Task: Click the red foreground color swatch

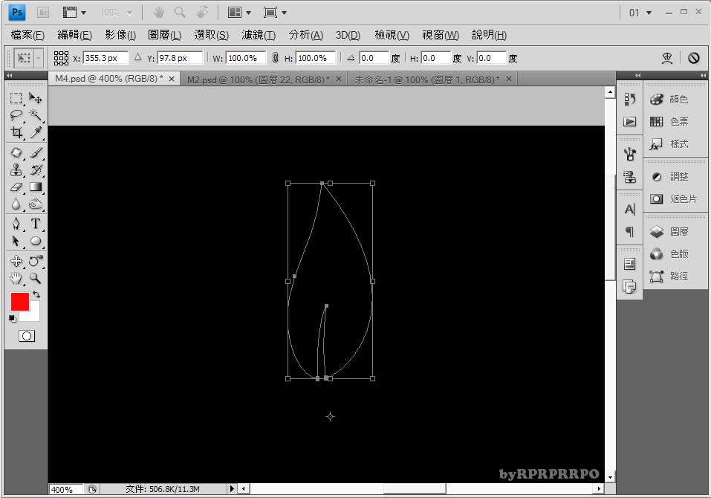Action: [x=19, y=302]
